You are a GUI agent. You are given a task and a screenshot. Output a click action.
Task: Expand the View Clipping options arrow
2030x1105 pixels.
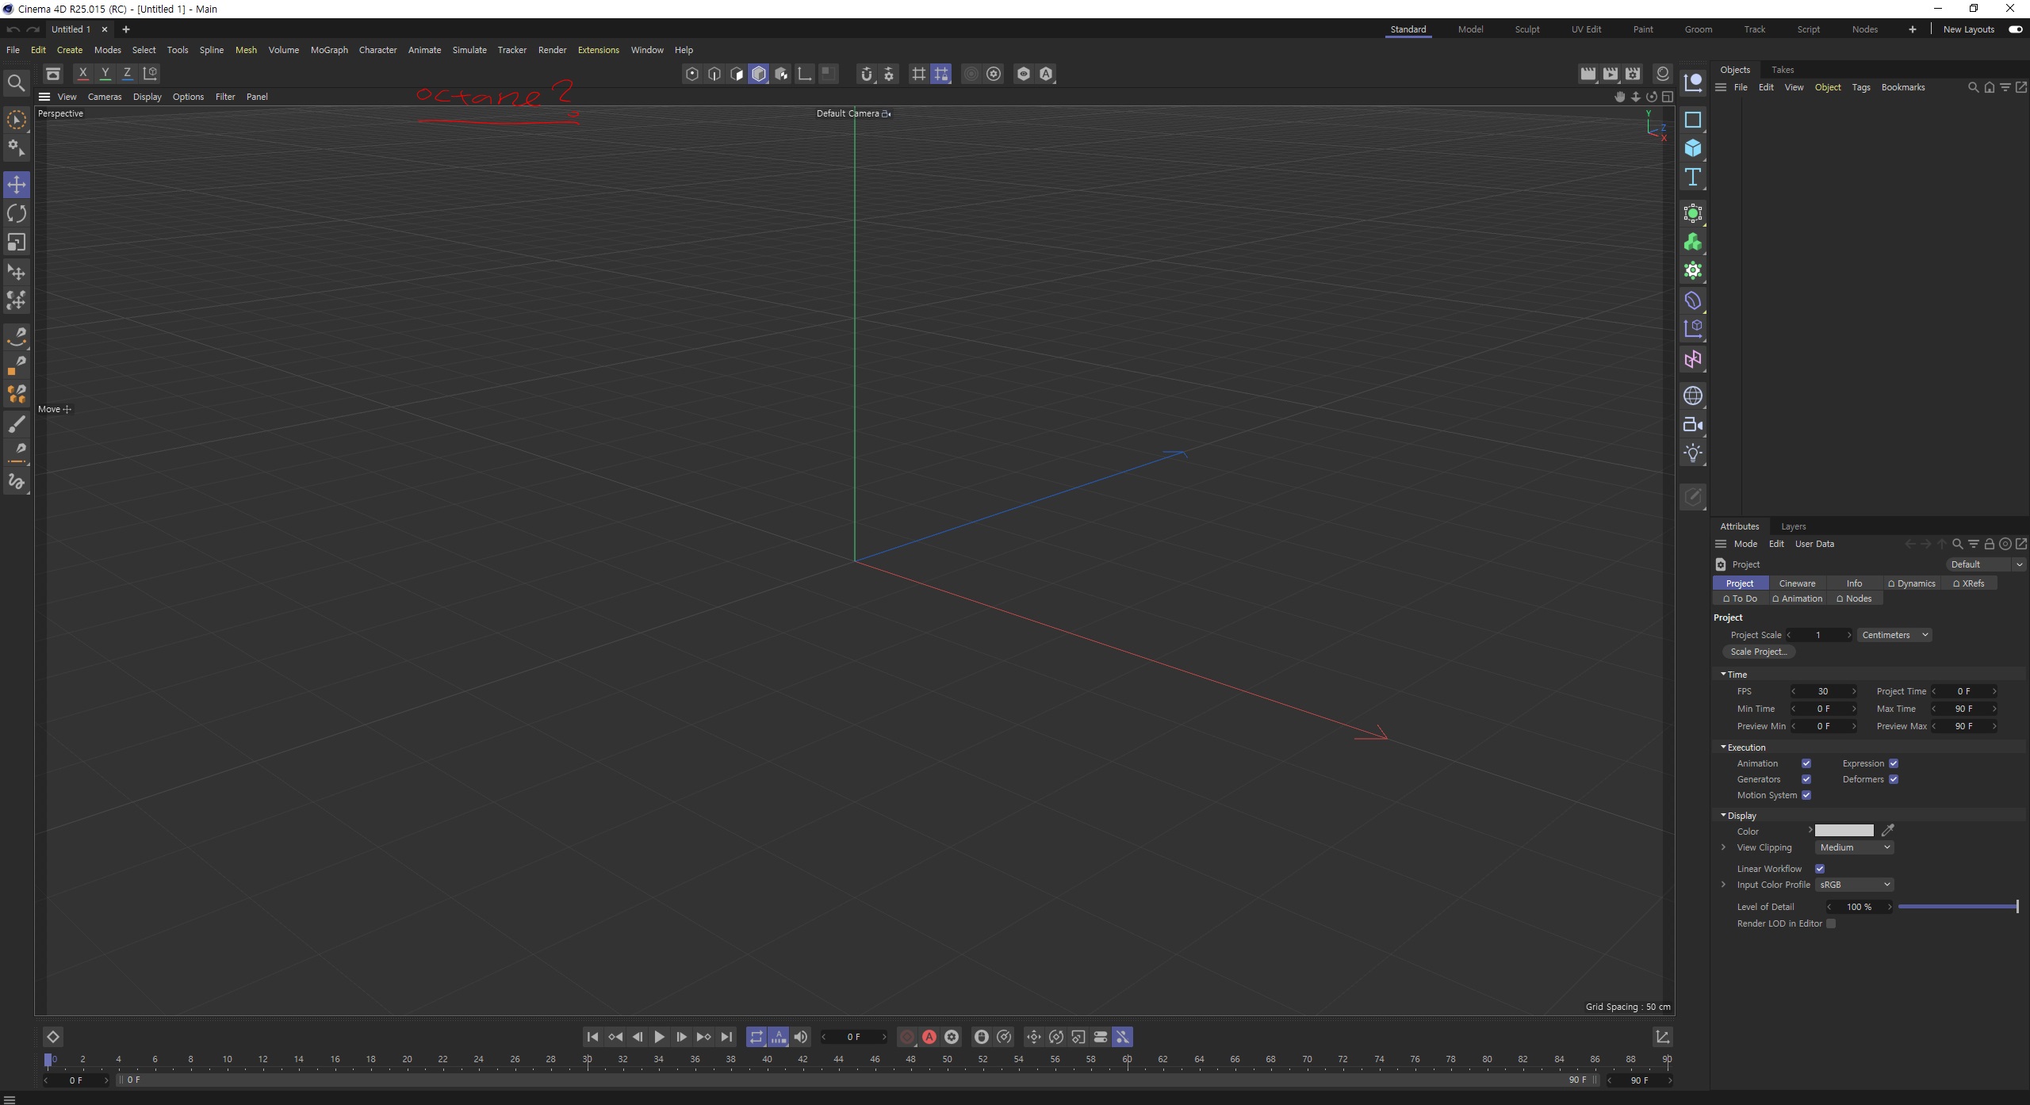click(1723, 847)
